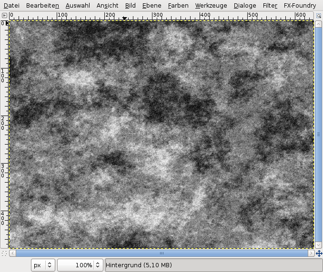Open the Filter menu

[x=270, y=6]
